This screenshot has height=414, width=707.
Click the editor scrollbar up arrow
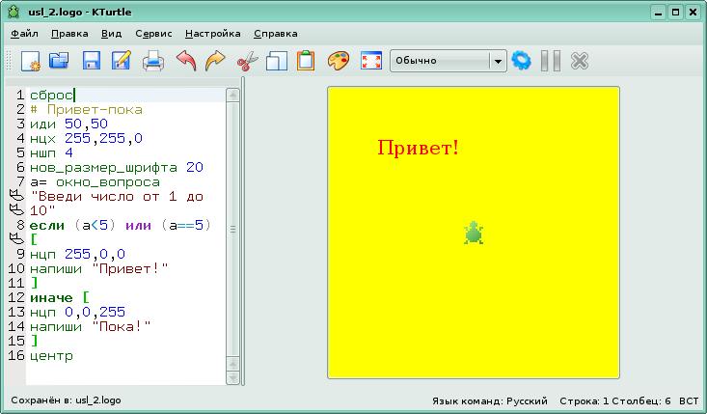click(x=232, y=95)
